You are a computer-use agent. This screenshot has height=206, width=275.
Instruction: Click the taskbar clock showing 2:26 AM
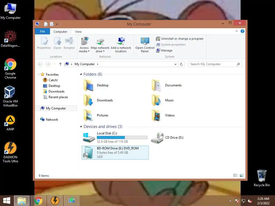point(263,201)
